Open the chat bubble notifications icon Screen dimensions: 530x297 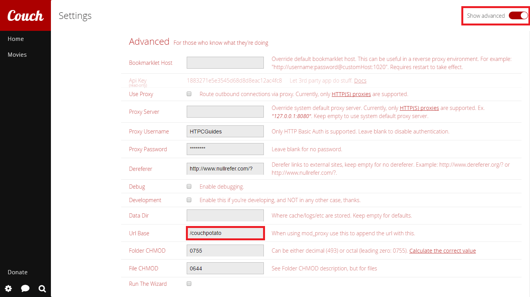pyautogui.click(x=25, y=288)
